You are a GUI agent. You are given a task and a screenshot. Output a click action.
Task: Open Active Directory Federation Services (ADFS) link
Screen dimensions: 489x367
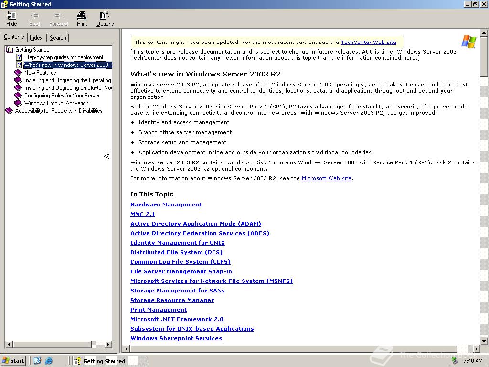point(200,233)
